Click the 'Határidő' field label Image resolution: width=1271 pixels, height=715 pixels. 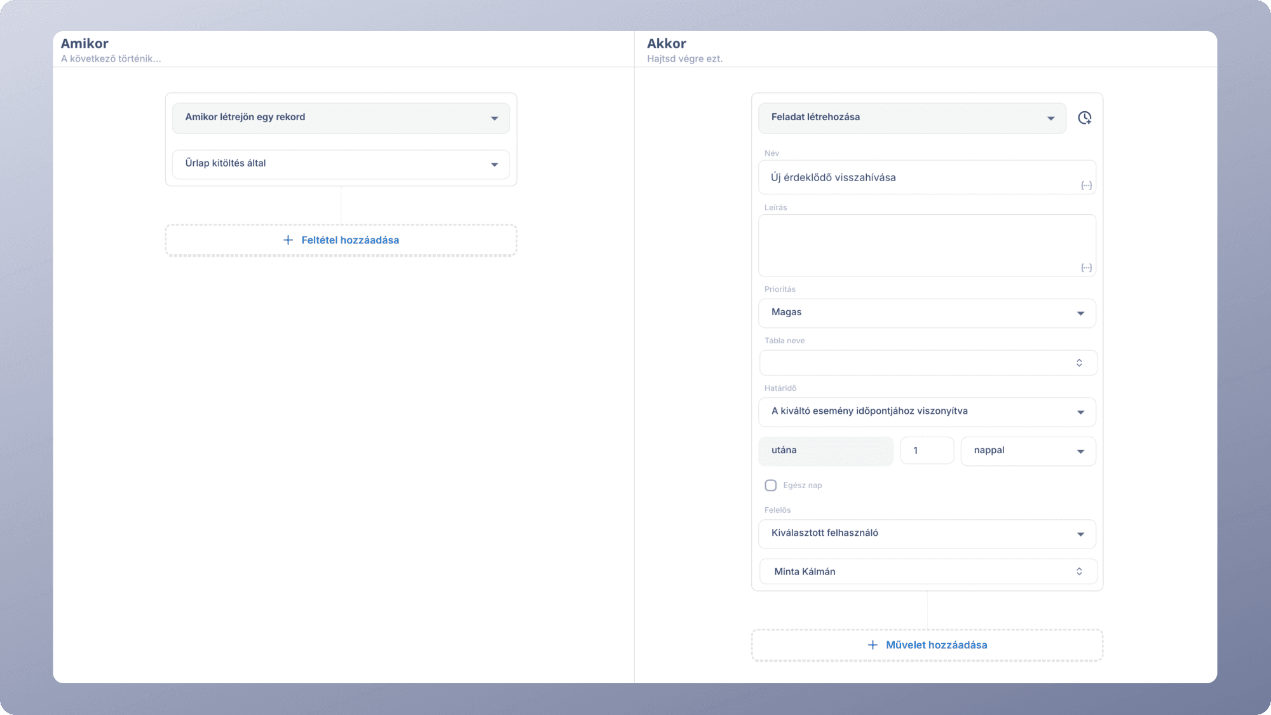[780, 388]
